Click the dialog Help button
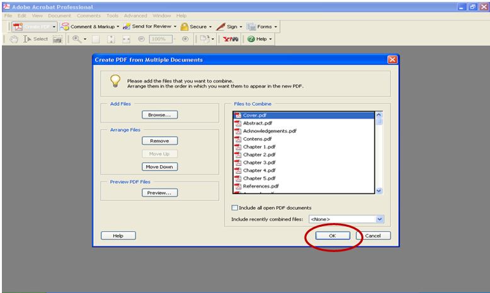This screenshot has height=293, width=490. point(118,236)
